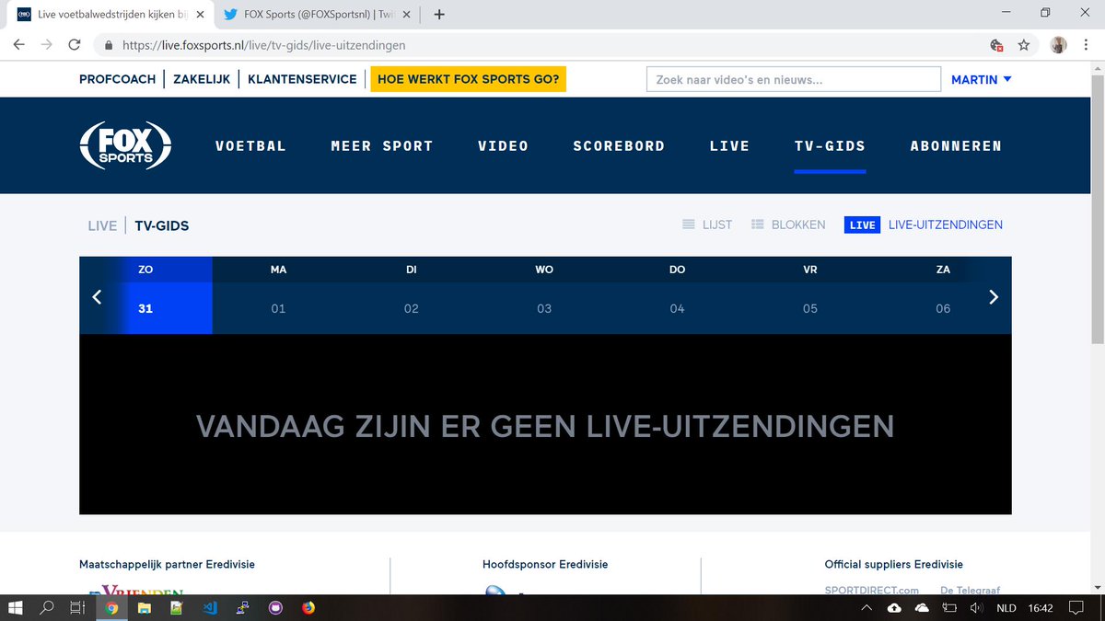This screenshot has height=621, width=1105.
Task: Open Firefox from the taskbar
Action: point(308,607)
